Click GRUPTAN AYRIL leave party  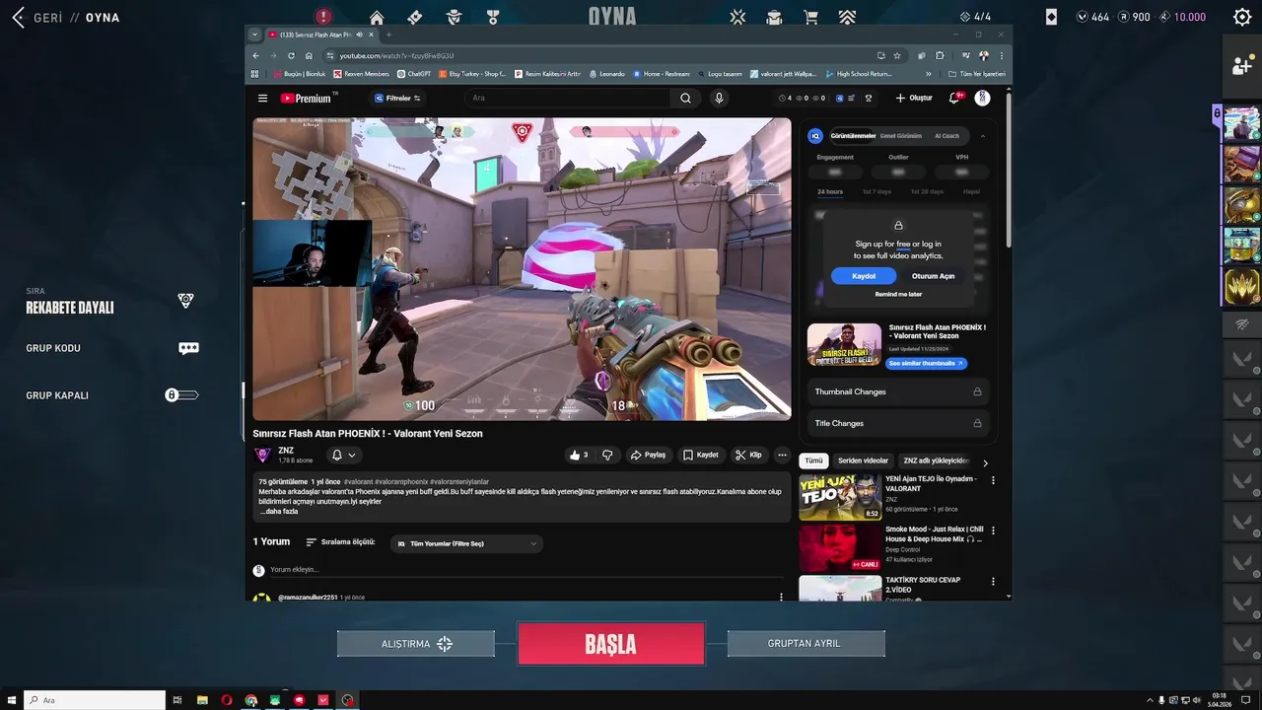(x=805, y=644)
